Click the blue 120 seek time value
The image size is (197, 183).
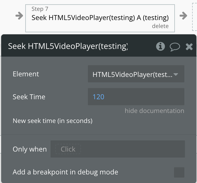(98, 97)
